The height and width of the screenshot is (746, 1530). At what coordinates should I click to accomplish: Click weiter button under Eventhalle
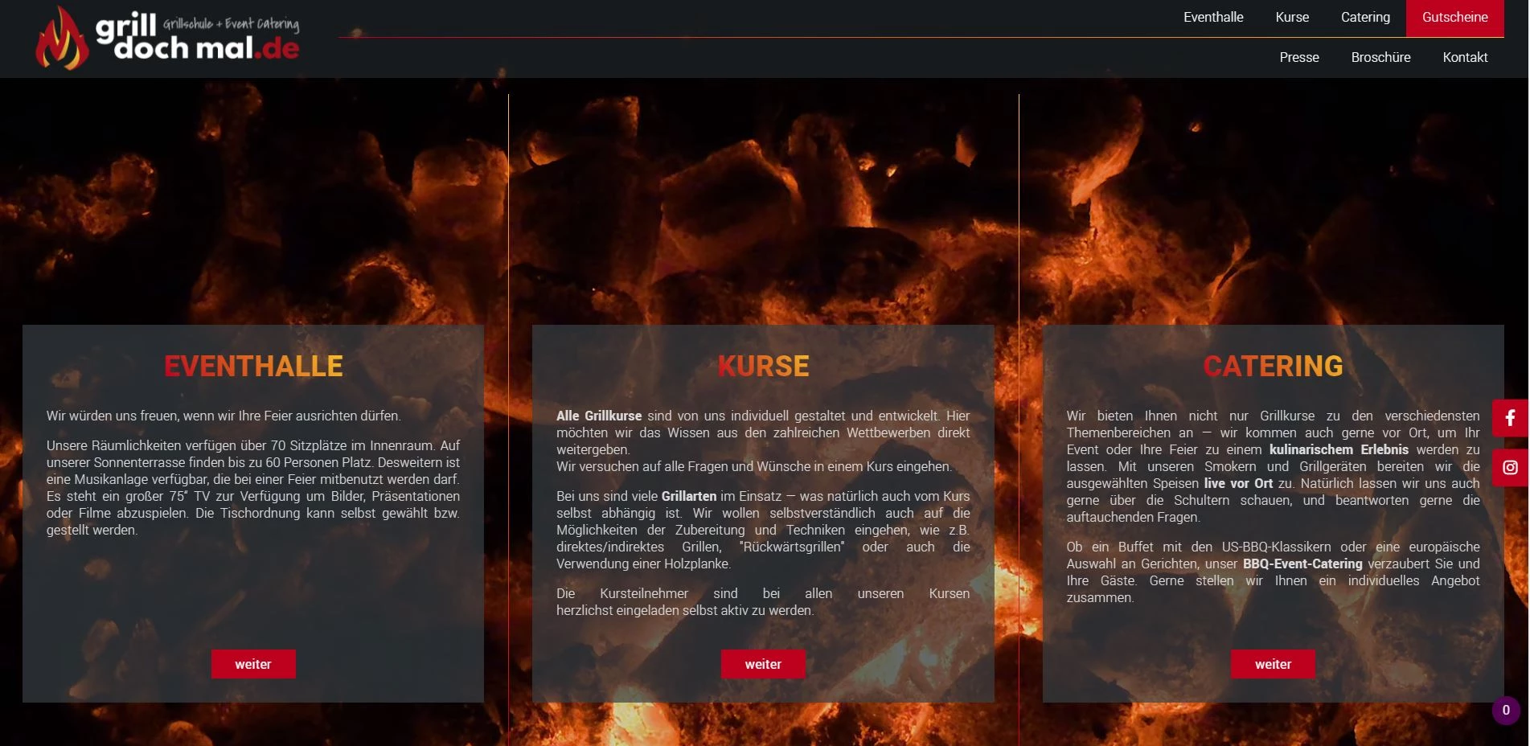(253, 664)
